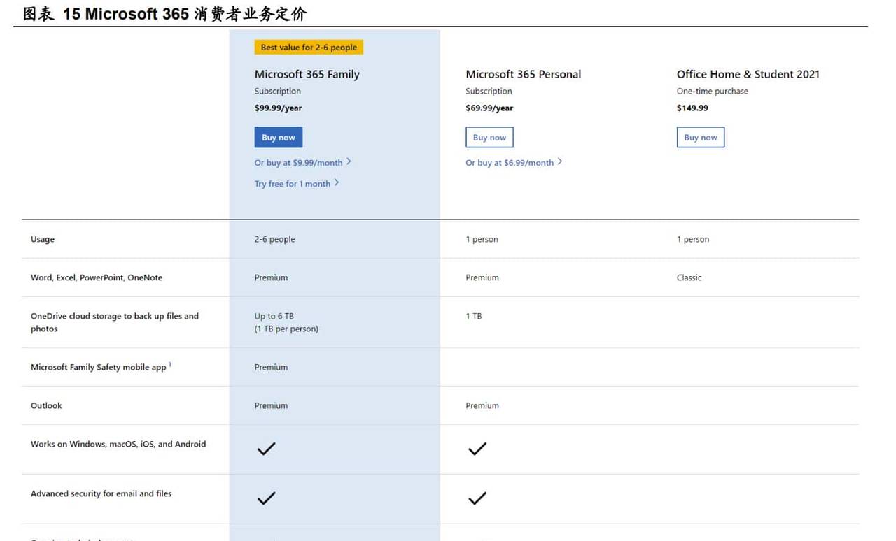Select the 'Try free for 1 month' link
Screen dimensions: 896x541
(x=292, y=184)
